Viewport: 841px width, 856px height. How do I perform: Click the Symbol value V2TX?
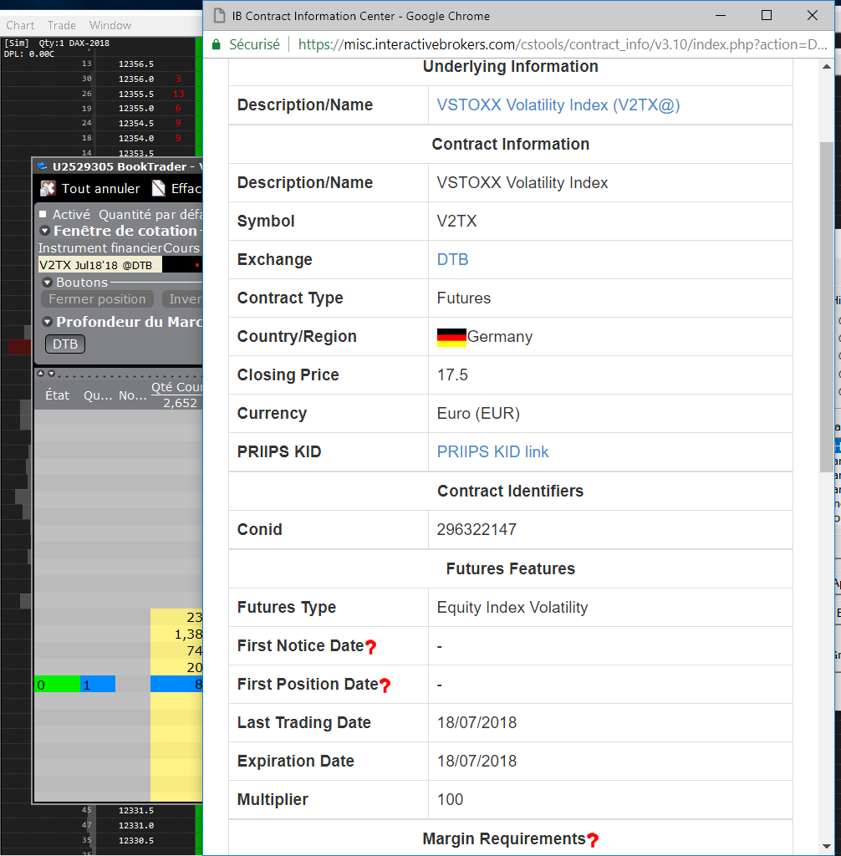pos(457,221)
